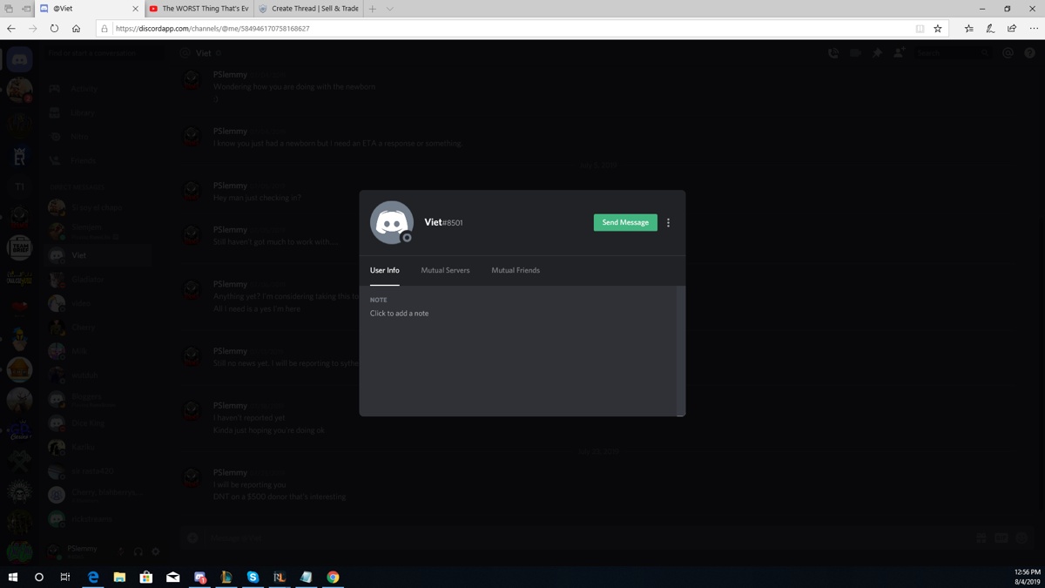This screenshot has height=588, width=1045.
Task: Switch to 'The WORST Thing That's Ev' tab
Action: coord(199,9)
